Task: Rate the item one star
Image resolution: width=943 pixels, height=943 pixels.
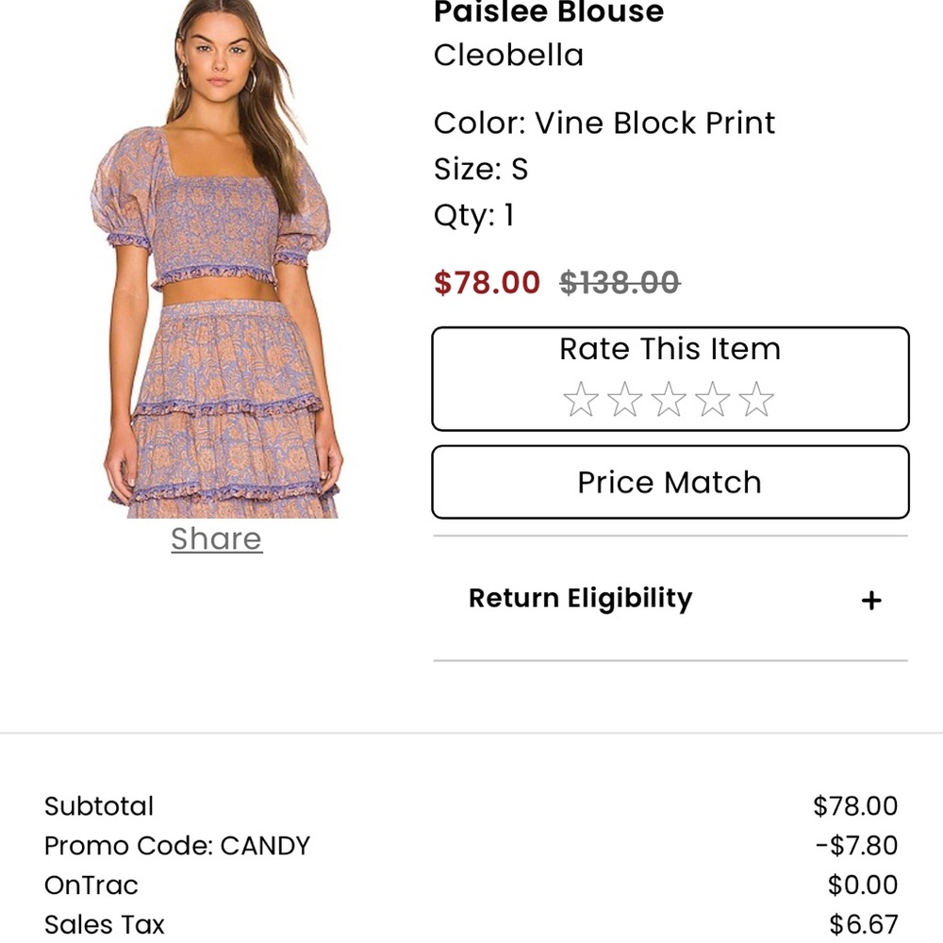Action: [x=580, y=400]
